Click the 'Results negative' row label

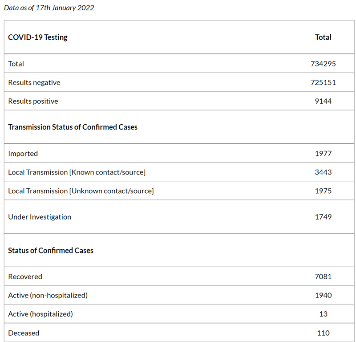[34, 82]
